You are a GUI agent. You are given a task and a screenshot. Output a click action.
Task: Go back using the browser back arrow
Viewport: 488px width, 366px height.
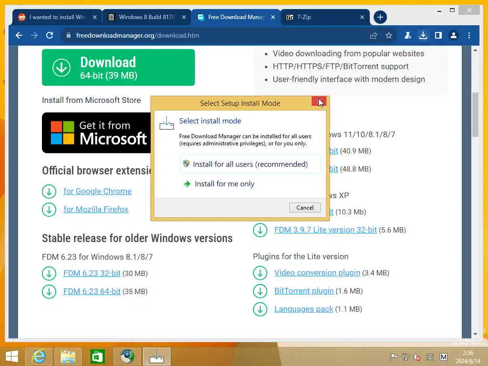(19, 35)
